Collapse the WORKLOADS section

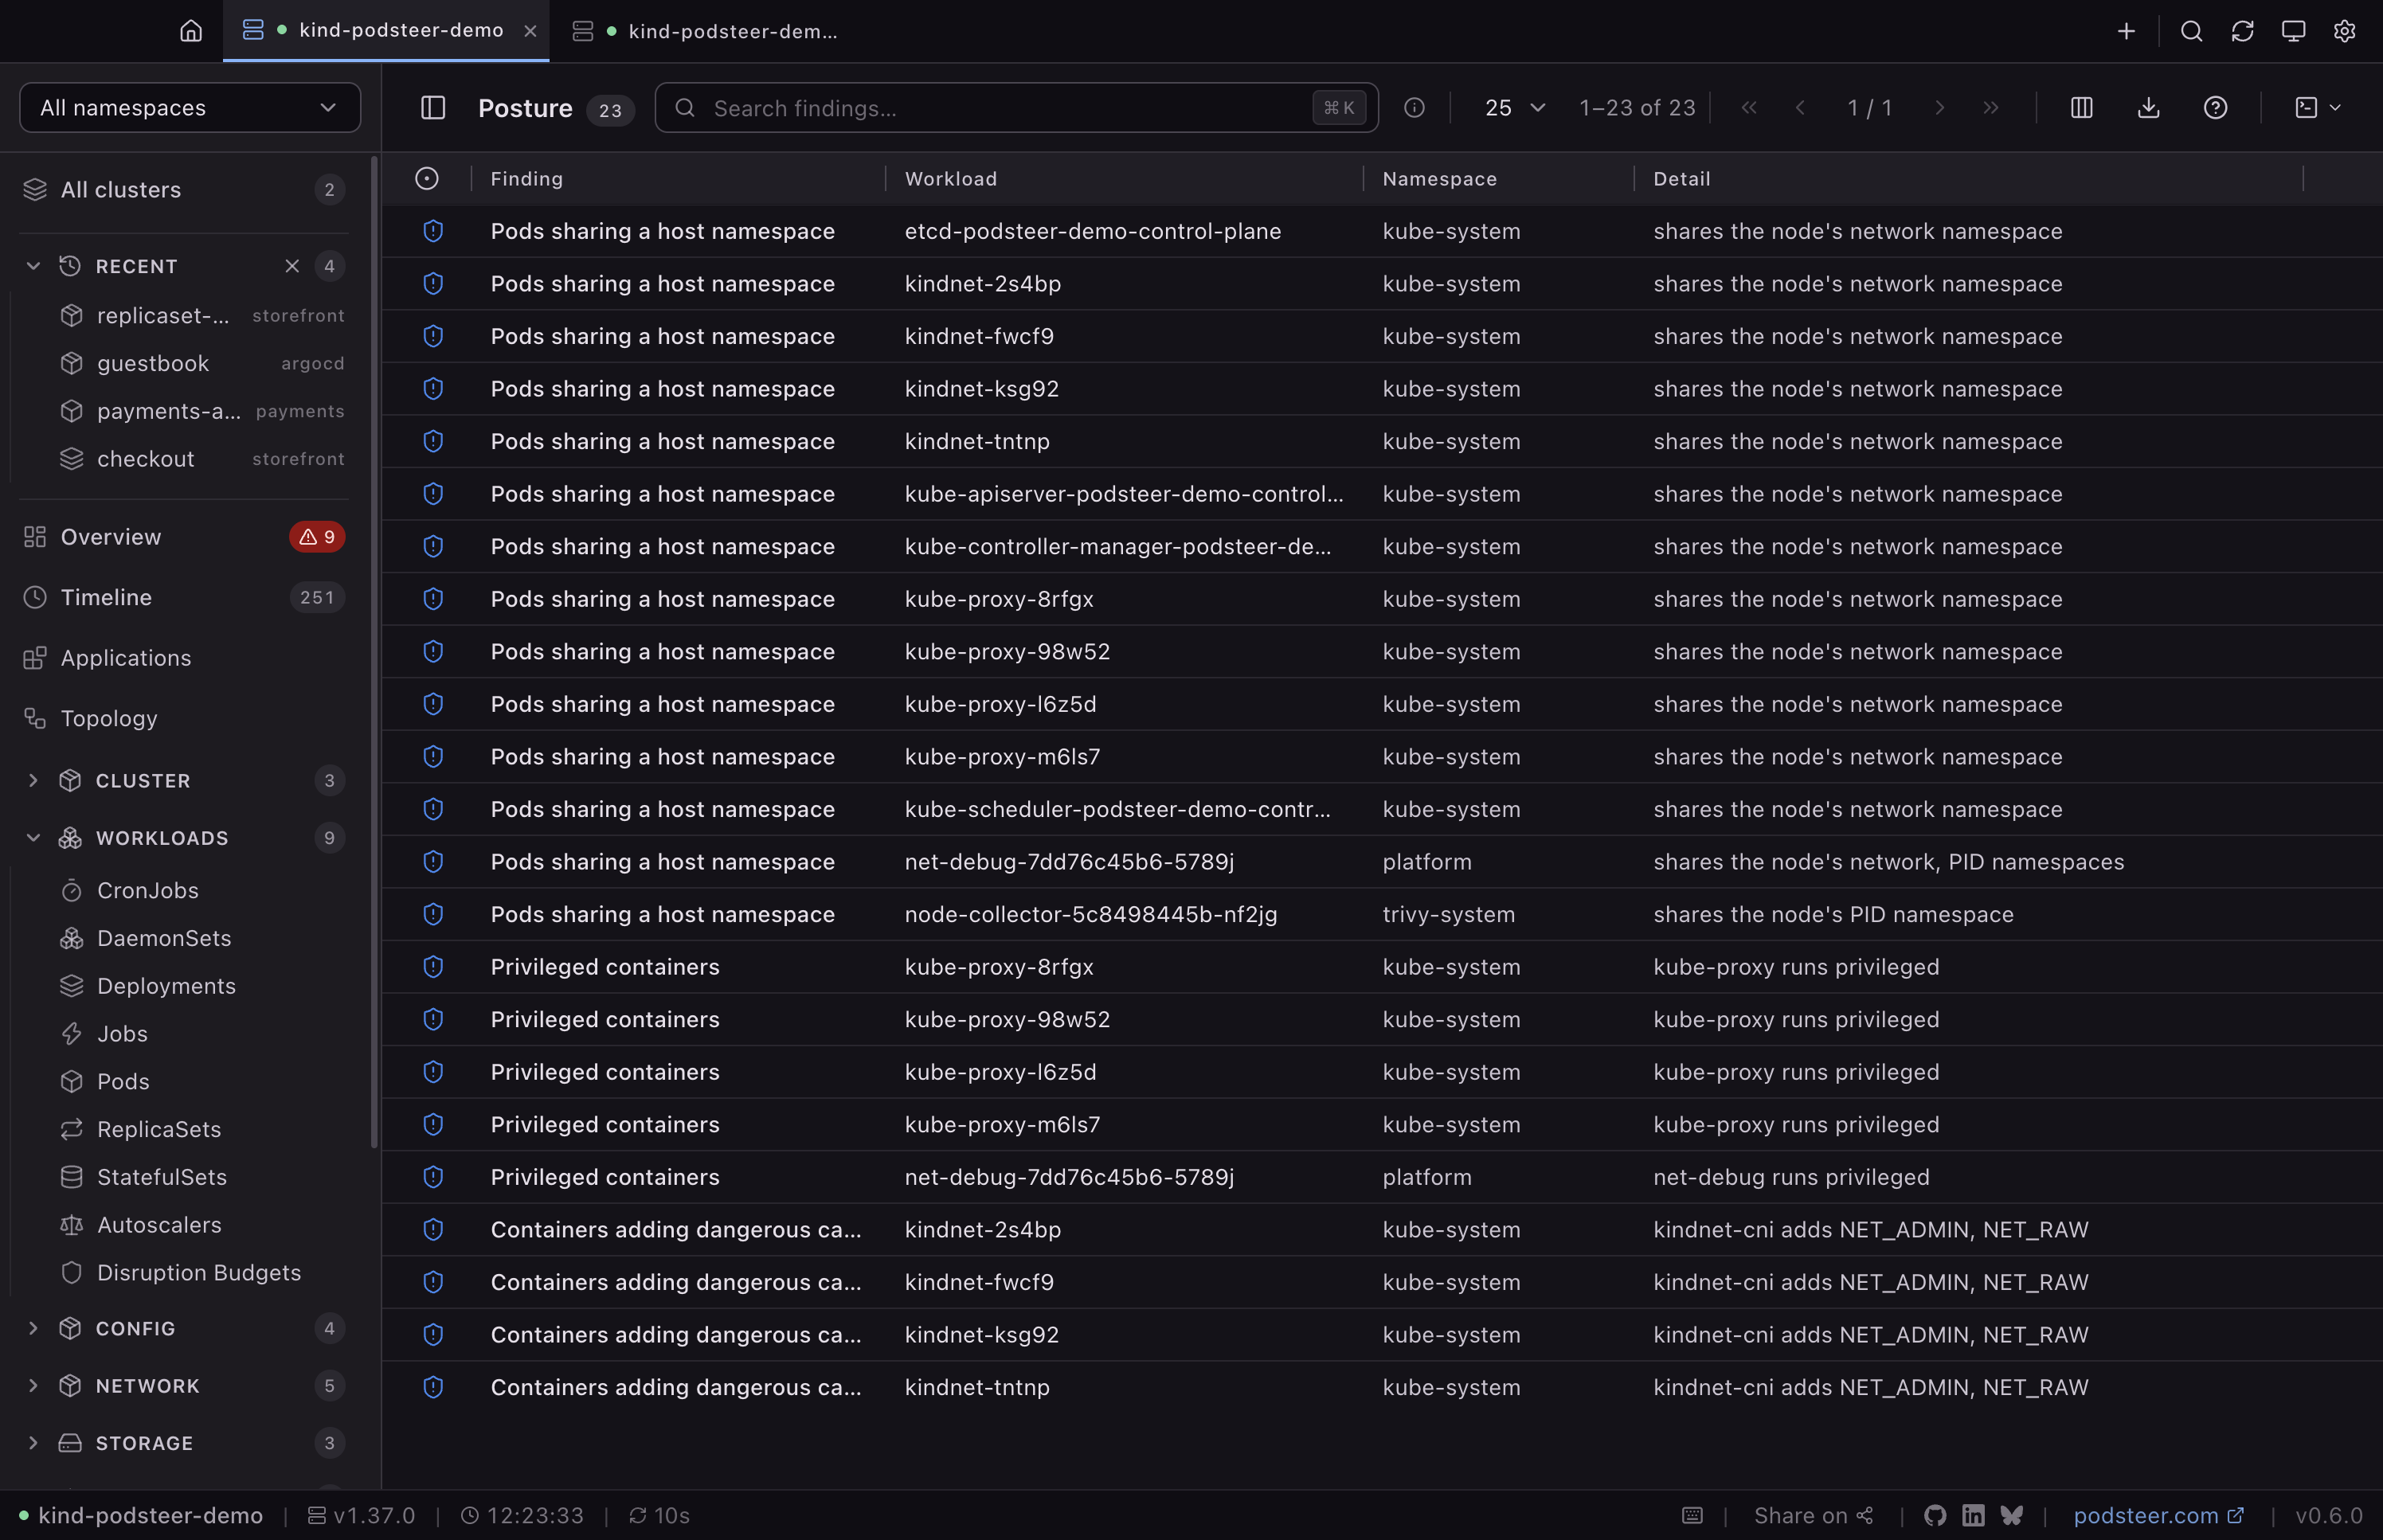(33, 838)
